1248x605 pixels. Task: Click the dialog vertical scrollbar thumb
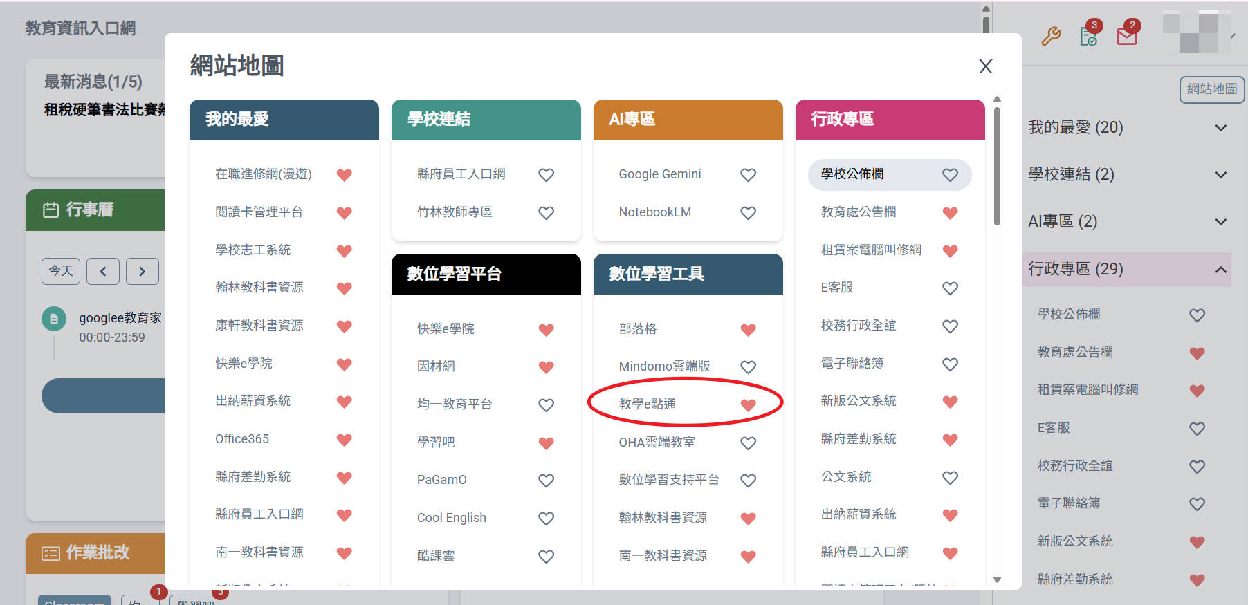tap(997, 166)
